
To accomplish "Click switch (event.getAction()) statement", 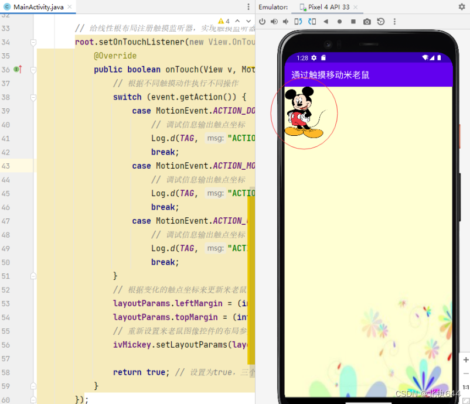I will pyautogui.click(x=179, y=97).
